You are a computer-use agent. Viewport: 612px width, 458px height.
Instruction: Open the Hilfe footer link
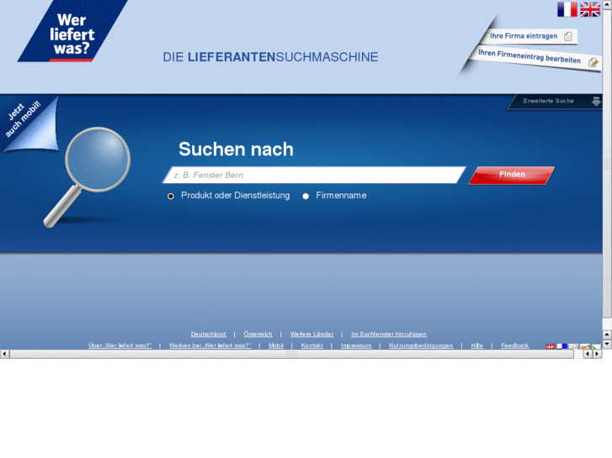(x=477, y=345)
